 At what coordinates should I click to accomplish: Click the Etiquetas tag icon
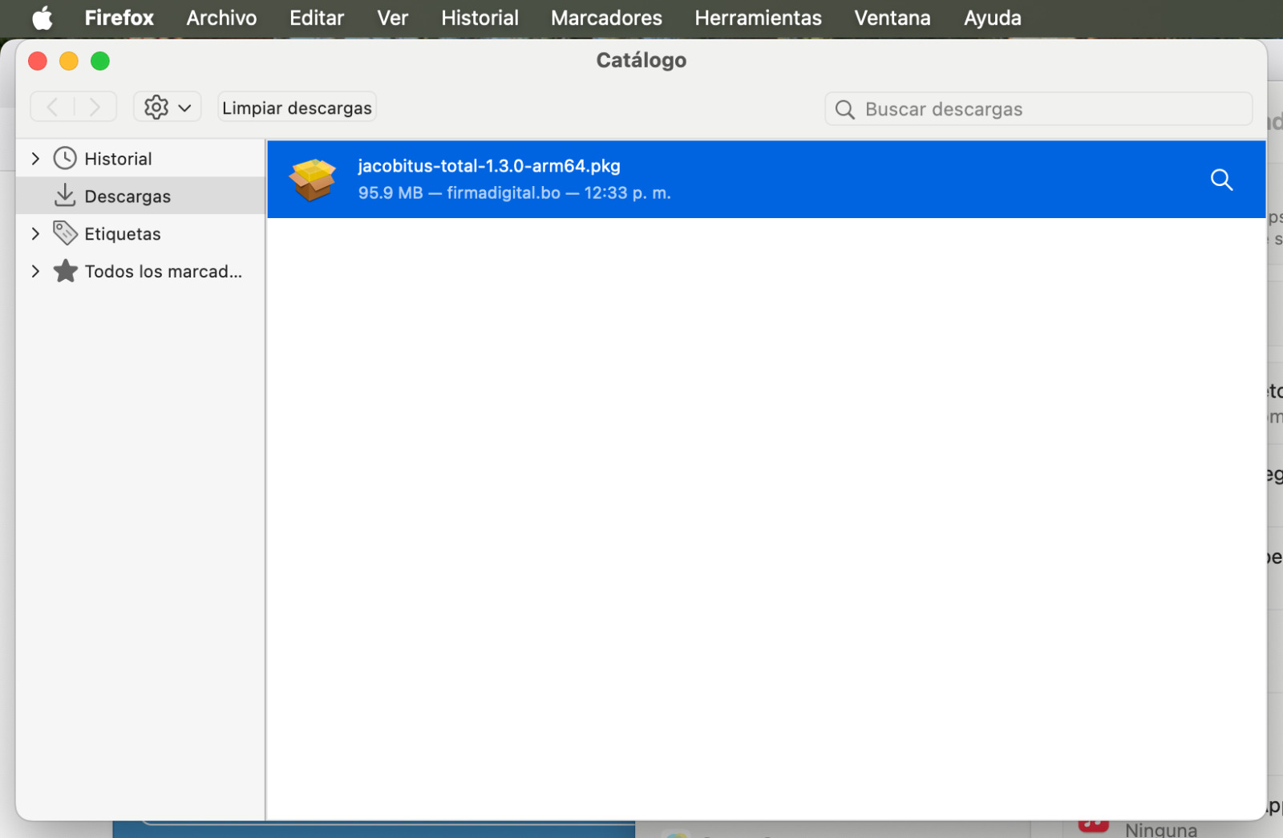click(x=65, y=233)
